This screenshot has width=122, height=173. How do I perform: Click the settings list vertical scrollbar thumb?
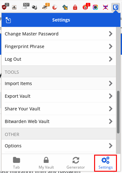(x=118, y=112)
